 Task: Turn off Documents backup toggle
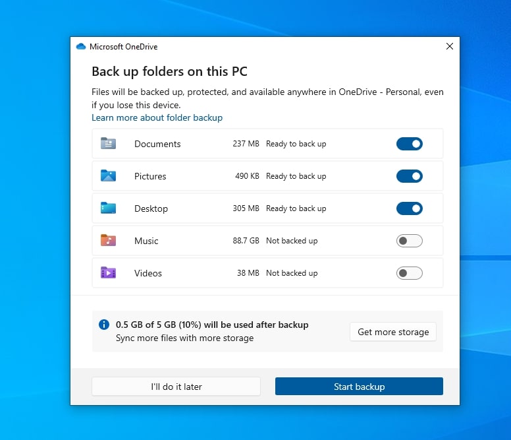[x=410, y=144]
